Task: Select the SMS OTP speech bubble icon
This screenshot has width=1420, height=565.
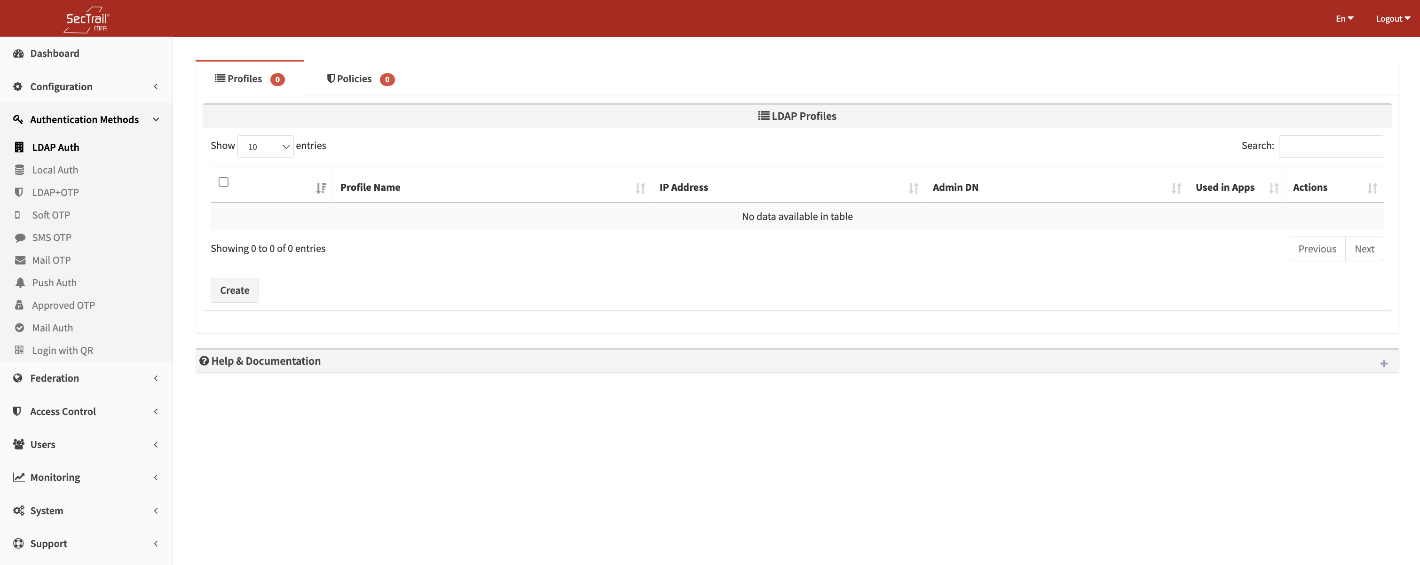Action: pyautogui.click(x=20, y=237)
